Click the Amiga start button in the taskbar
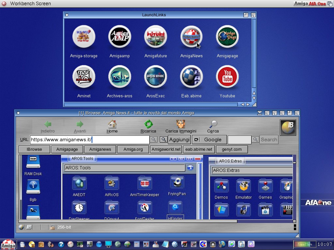The width and height of the screenshot is (334, 250). [8, 245]
